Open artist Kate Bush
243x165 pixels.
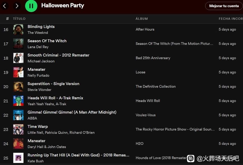click(35, 161)
